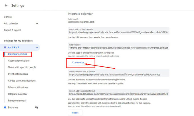
Task: Toggle the Birthdays calendar visibility eye icon
Action: click(x=36, y=107)
